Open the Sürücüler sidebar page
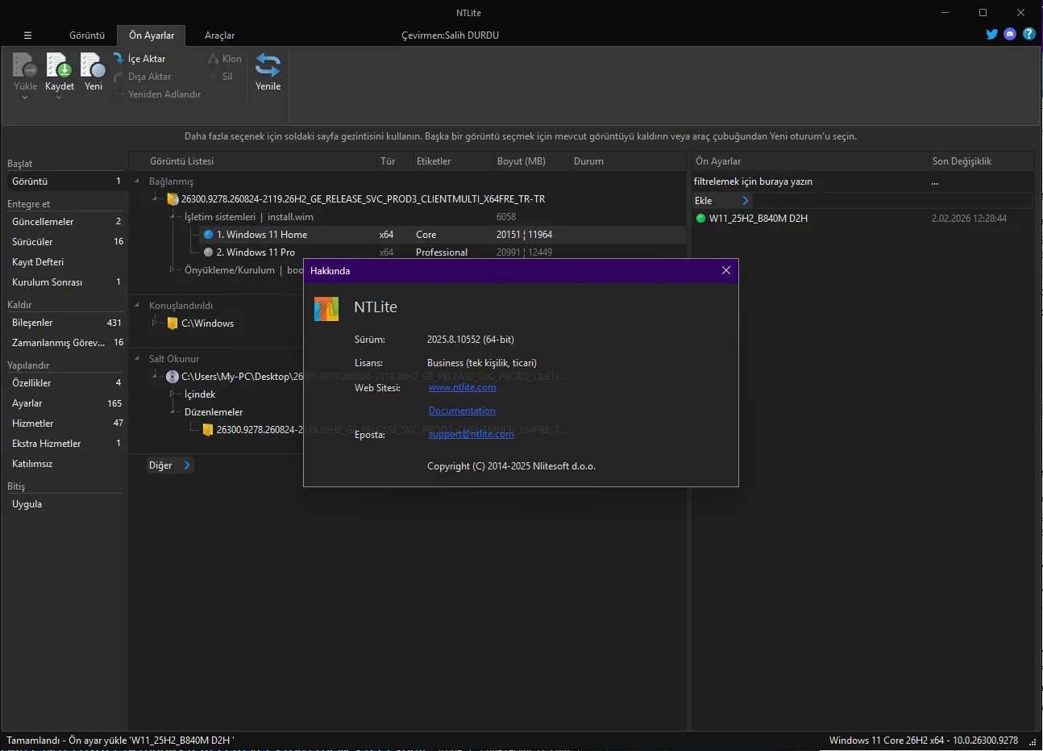The width and height of the screenshot is (1043, 751). pyautogui.click(x=65, y=242)
